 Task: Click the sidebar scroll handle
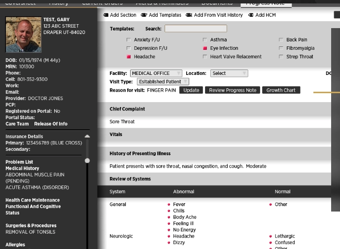[x=87, y=161]
